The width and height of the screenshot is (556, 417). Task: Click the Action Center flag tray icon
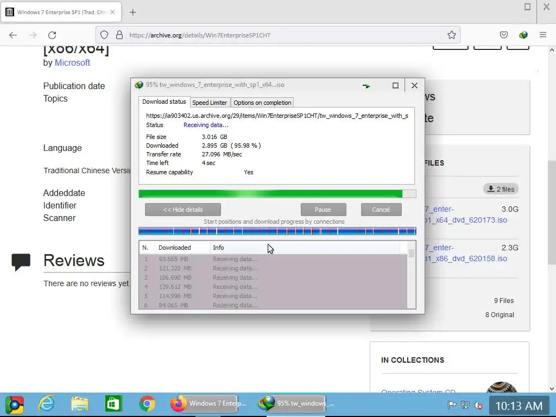[x=452, y=405]
